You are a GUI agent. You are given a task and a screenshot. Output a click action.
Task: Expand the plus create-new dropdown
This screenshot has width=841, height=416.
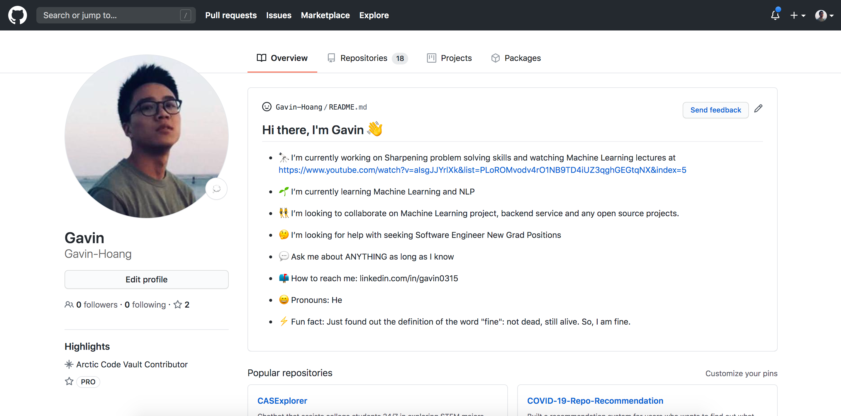(798, 15)
